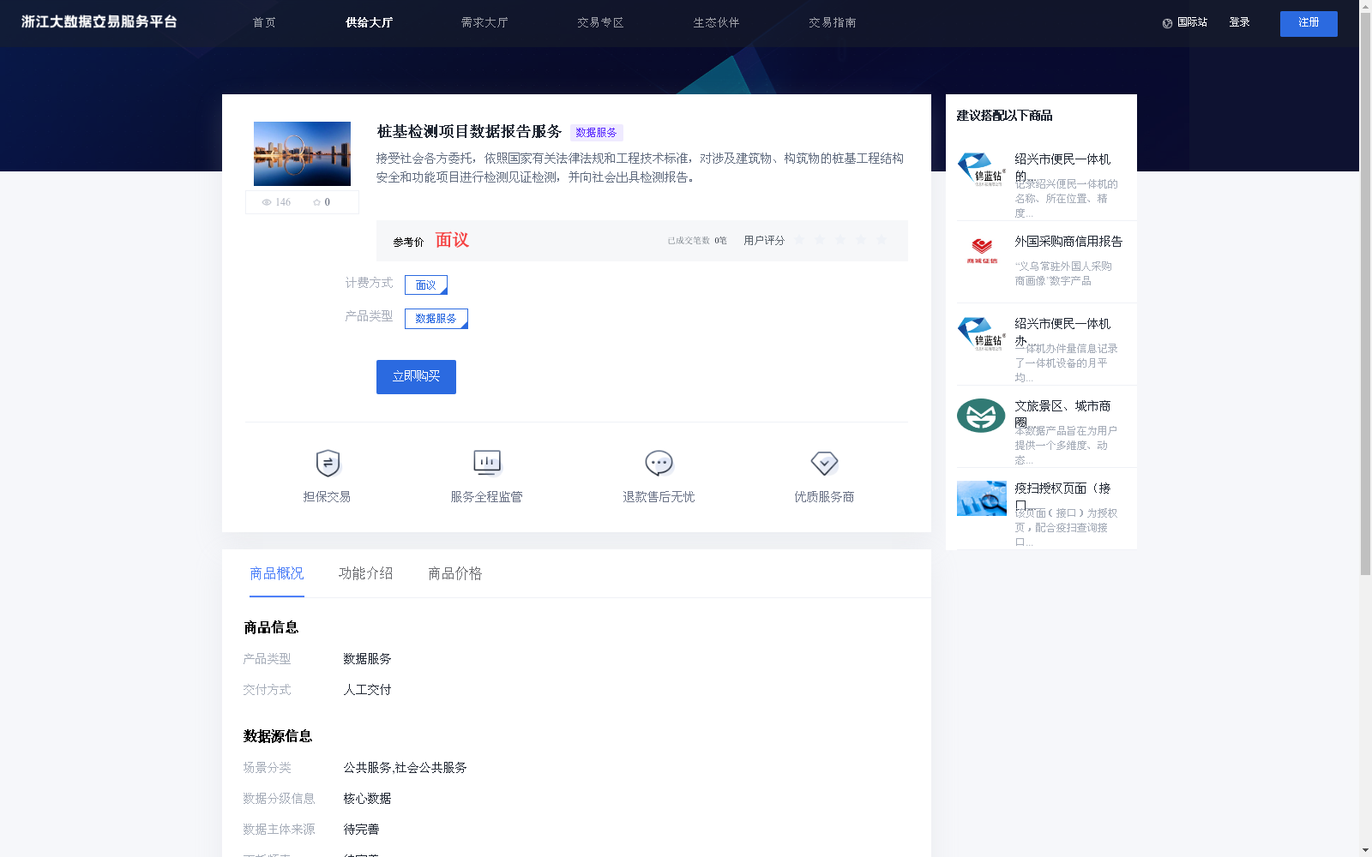Click the 优质服务商 label
The height and width of the screenshot is (857, 1372).
click(x=824, y=497)
